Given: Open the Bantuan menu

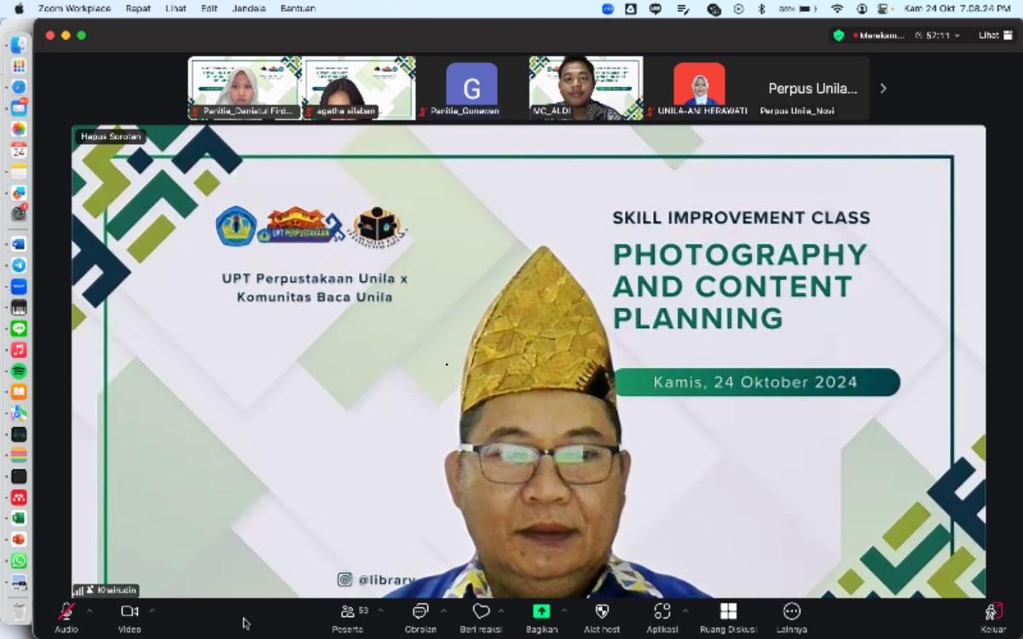Looking at the screenshot, I should pyautogui.click(x=298, y=9).
